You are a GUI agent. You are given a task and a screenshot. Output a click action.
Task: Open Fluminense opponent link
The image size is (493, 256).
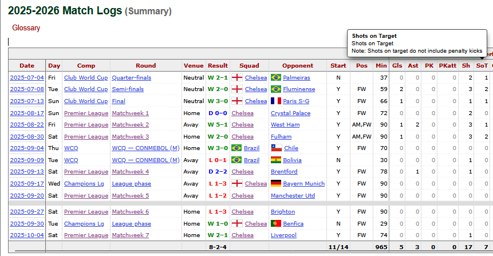[299, 89]
